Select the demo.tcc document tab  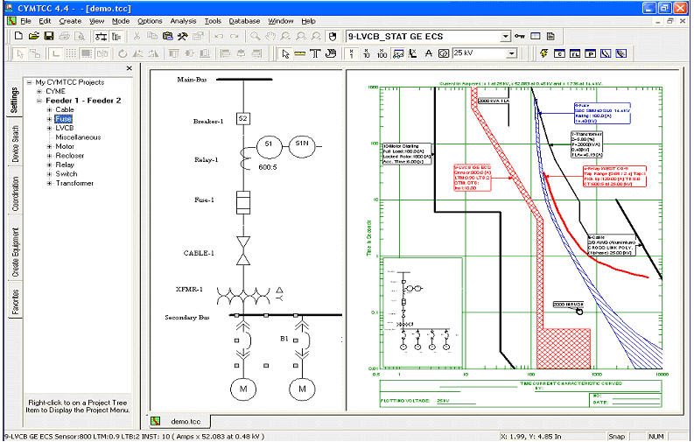[179, 421]
